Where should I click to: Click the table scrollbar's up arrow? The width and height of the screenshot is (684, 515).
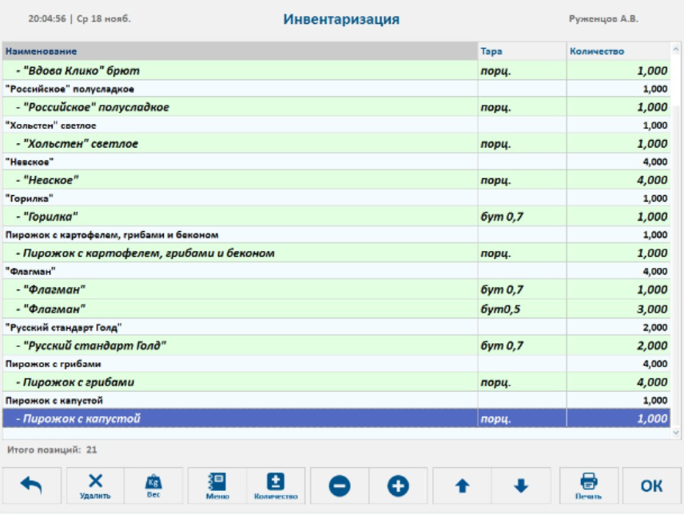coord(676,49)
